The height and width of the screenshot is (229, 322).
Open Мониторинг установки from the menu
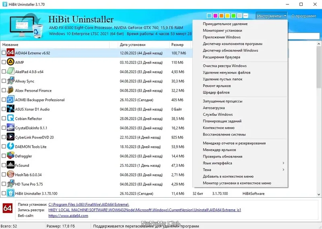[x=240, y=31]
